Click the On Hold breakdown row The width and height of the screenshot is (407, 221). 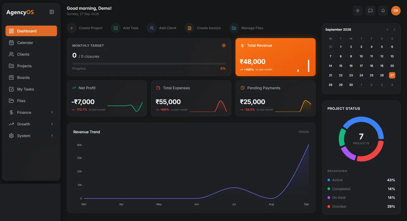point(361,198)
